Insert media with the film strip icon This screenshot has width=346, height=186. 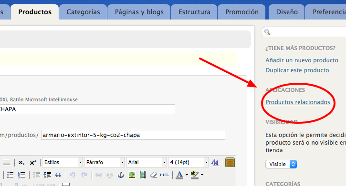(143, 175)
